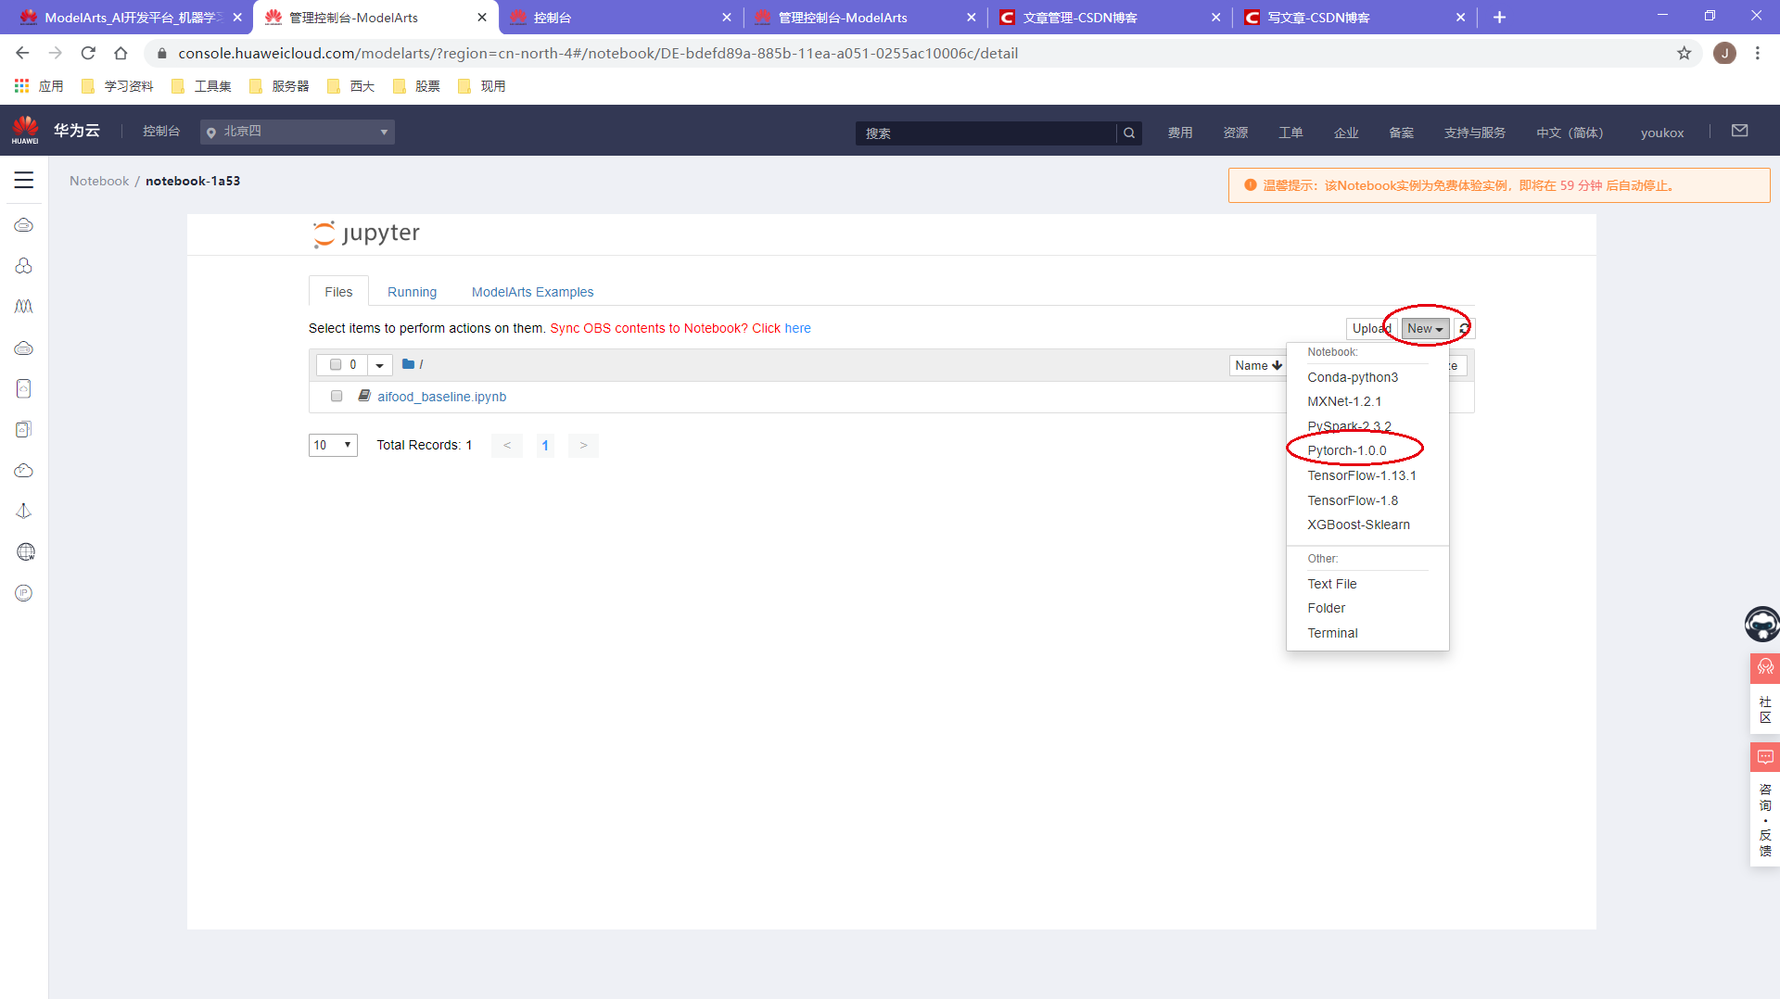
Task: Sort files by Name column
Action: coord(1258,365)
